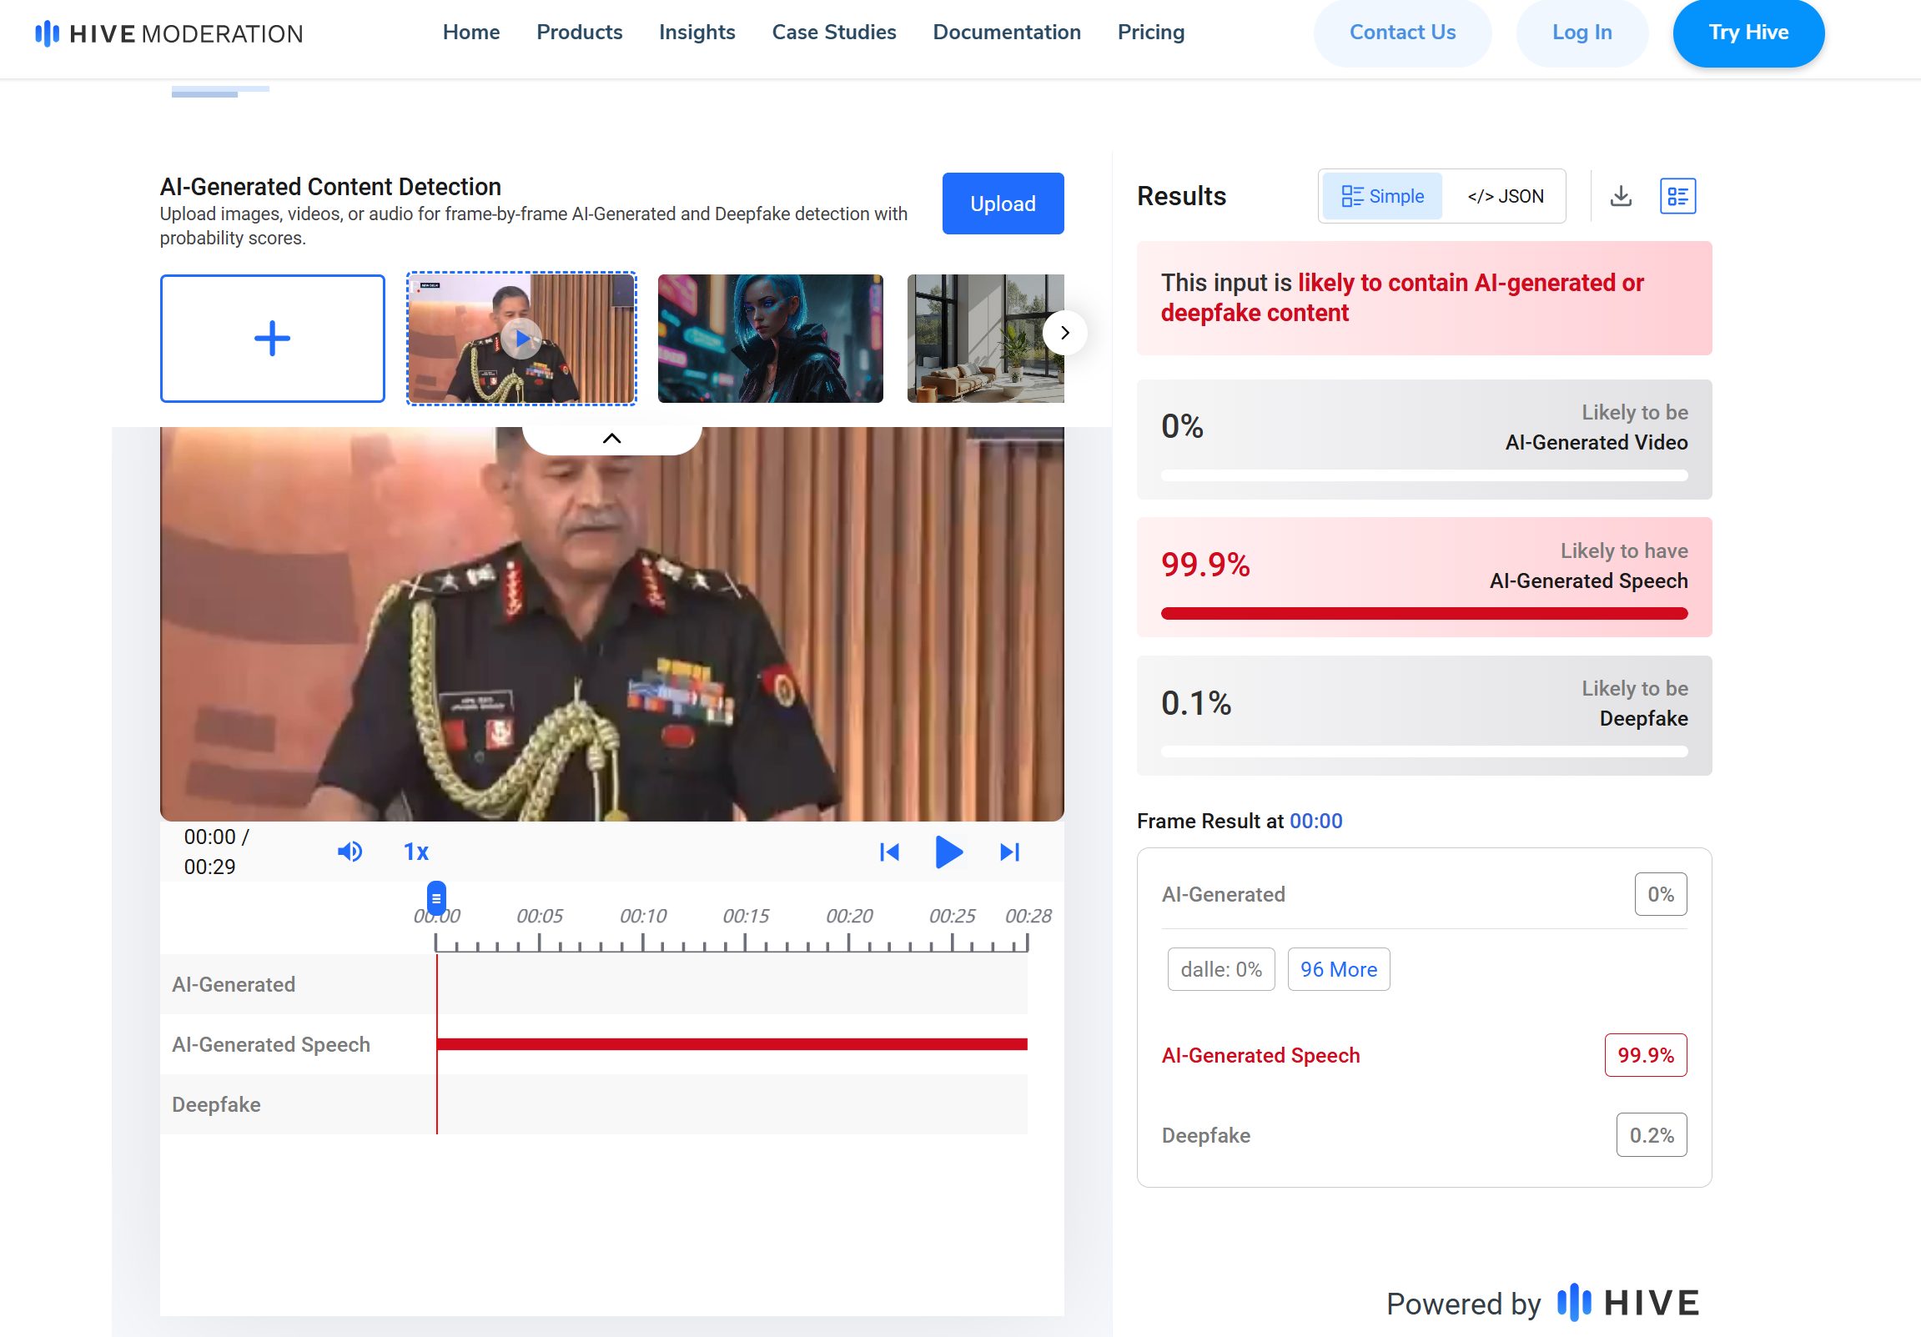Expand the 96 More model tags
Image resolution: width=1921 pixels, height=1337 pixels.
click(x=1338, y=969)
